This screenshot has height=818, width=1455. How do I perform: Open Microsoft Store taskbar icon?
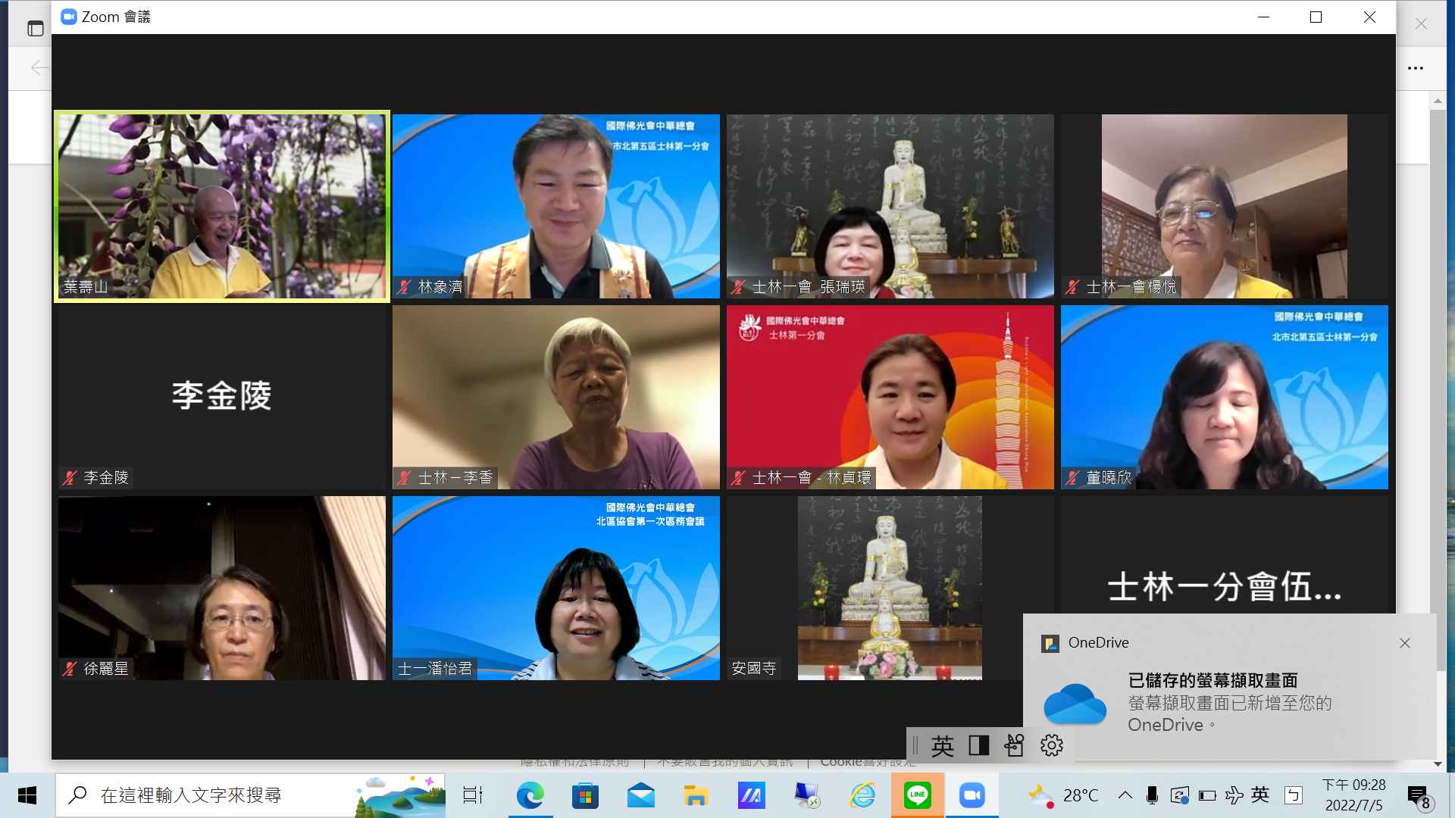pos(585,795)
